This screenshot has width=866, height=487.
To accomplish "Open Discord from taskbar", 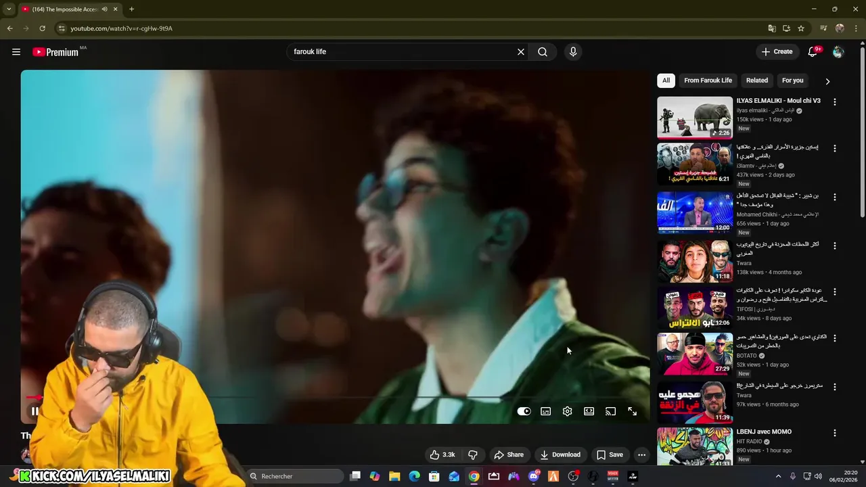I will coord(533,476).
